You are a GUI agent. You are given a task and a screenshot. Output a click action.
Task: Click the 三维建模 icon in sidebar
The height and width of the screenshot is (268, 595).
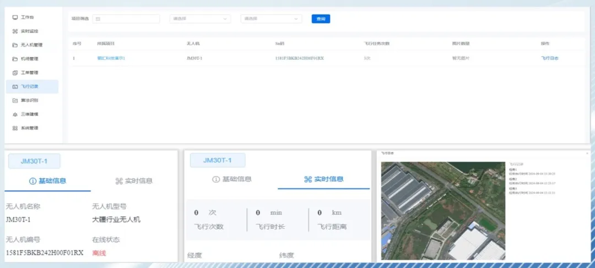(15, 114)
